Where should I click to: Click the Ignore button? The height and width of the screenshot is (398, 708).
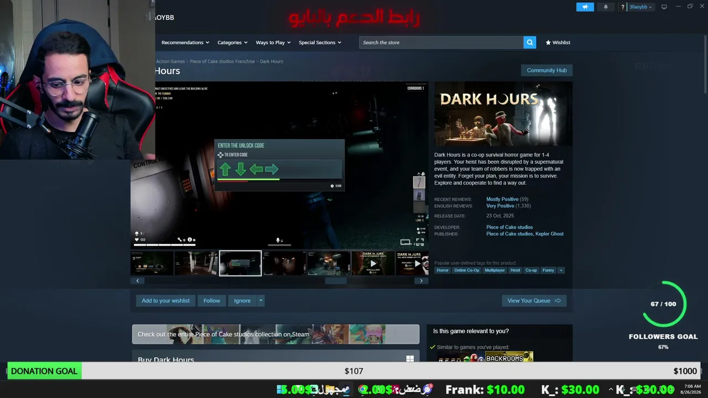pyautogui.click(x=242, y=301)
